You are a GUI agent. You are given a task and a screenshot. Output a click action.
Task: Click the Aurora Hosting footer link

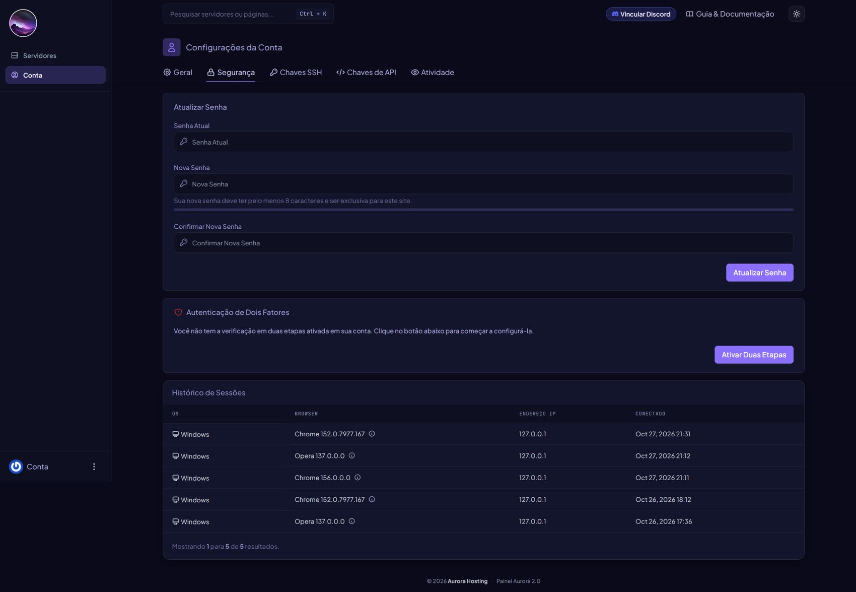coord(467,581)
